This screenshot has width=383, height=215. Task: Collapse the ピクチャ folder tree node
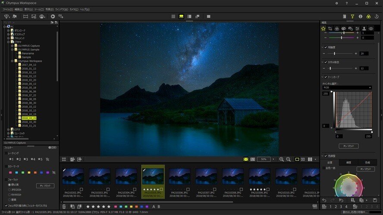click(8, 42)
